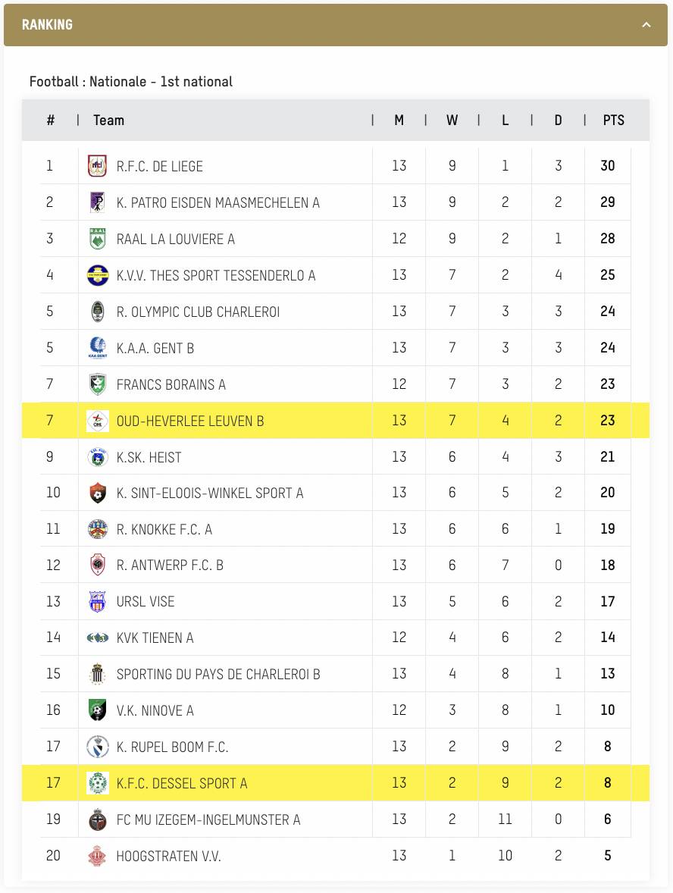The image size is (673, 893).
Task: Select the W wins column header
Action: [452, 121]
